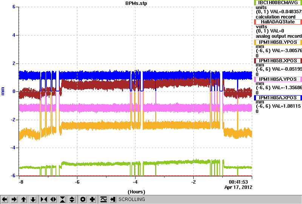Select the IPM1H05B.YPOS legend entry
The width and height of the screenshot is (302, 204).
coord(278,42)
